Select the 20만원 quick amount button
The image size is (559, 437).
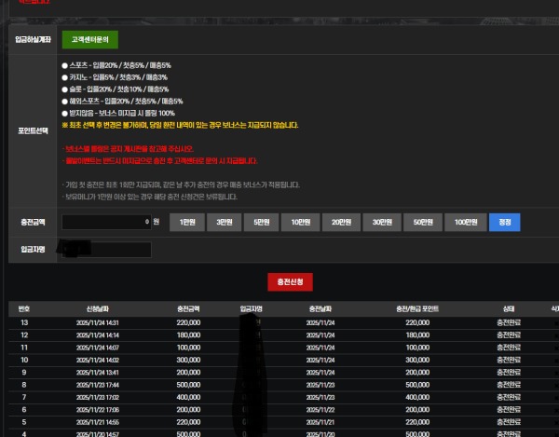pos(338,223)
